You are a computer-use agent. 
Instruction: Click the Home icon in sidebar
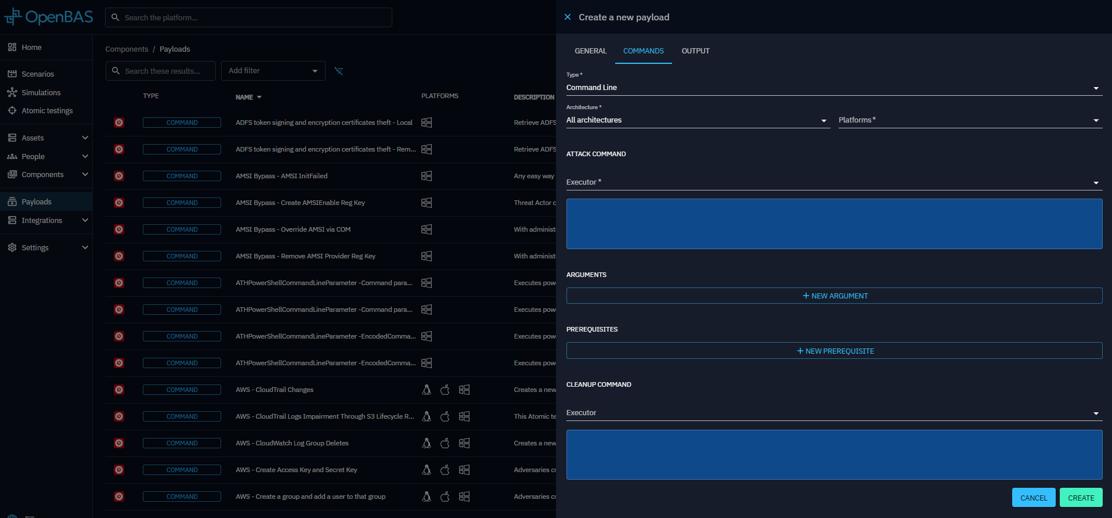click(x=12, y=48)
